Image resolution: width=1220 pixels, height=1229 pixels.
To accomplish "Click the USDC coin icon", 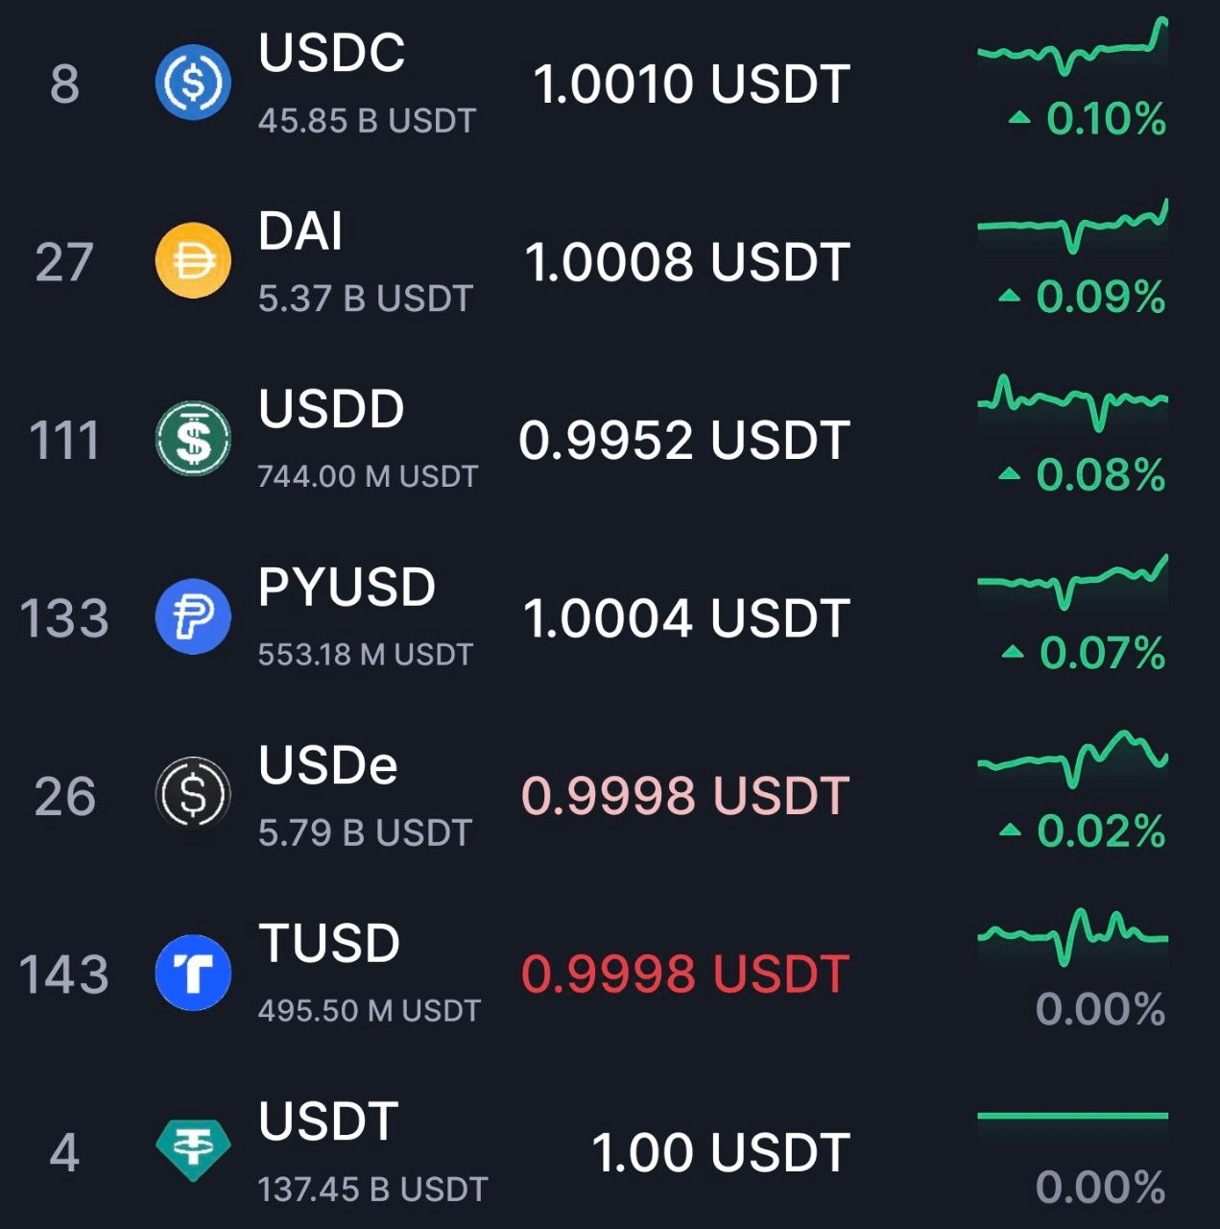I will (193, 83).
